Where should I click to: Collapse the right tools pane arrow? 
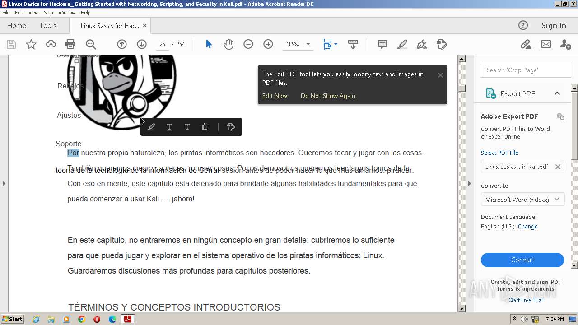coord(470,183)
